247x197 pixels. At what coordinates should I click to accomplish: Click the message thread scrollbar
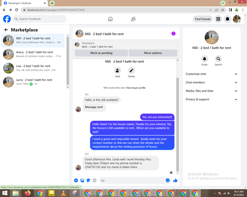point(177,125)
